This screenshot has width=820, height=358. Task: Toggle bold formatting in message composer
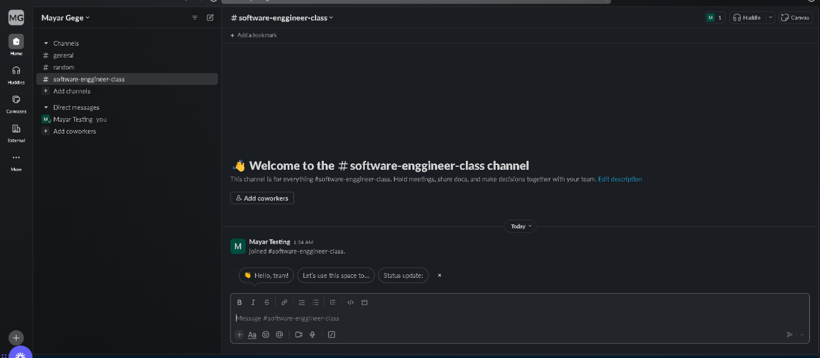click(239, 302)
